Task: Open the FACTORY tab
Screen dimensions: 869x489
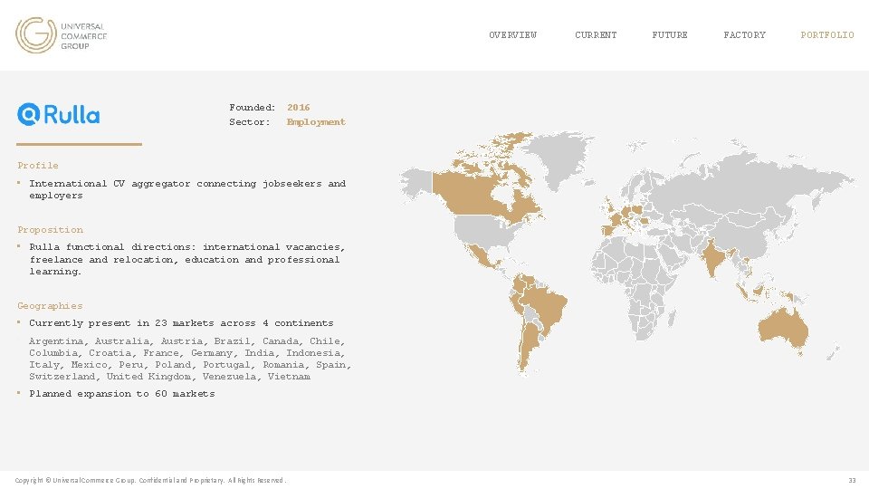Action: [x=744, y=35]
